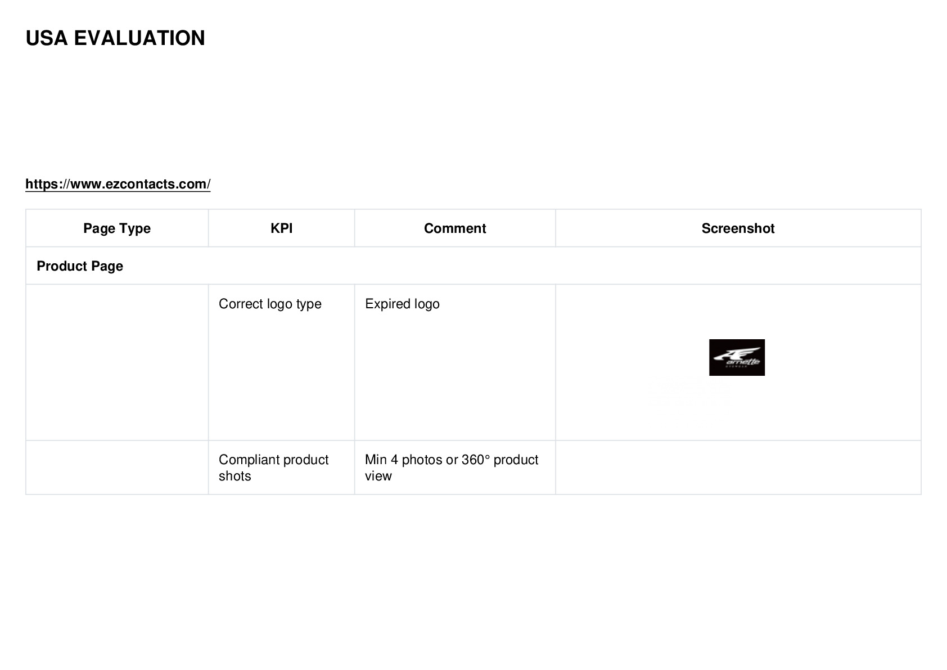Click the word type in Correct logo type
The width and height of the screenshot is (947, 670).
(309, 304)
